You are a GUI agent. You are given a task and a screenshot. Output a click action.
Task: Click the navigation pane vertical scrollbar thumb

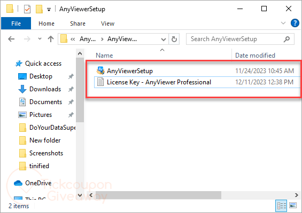80,90
